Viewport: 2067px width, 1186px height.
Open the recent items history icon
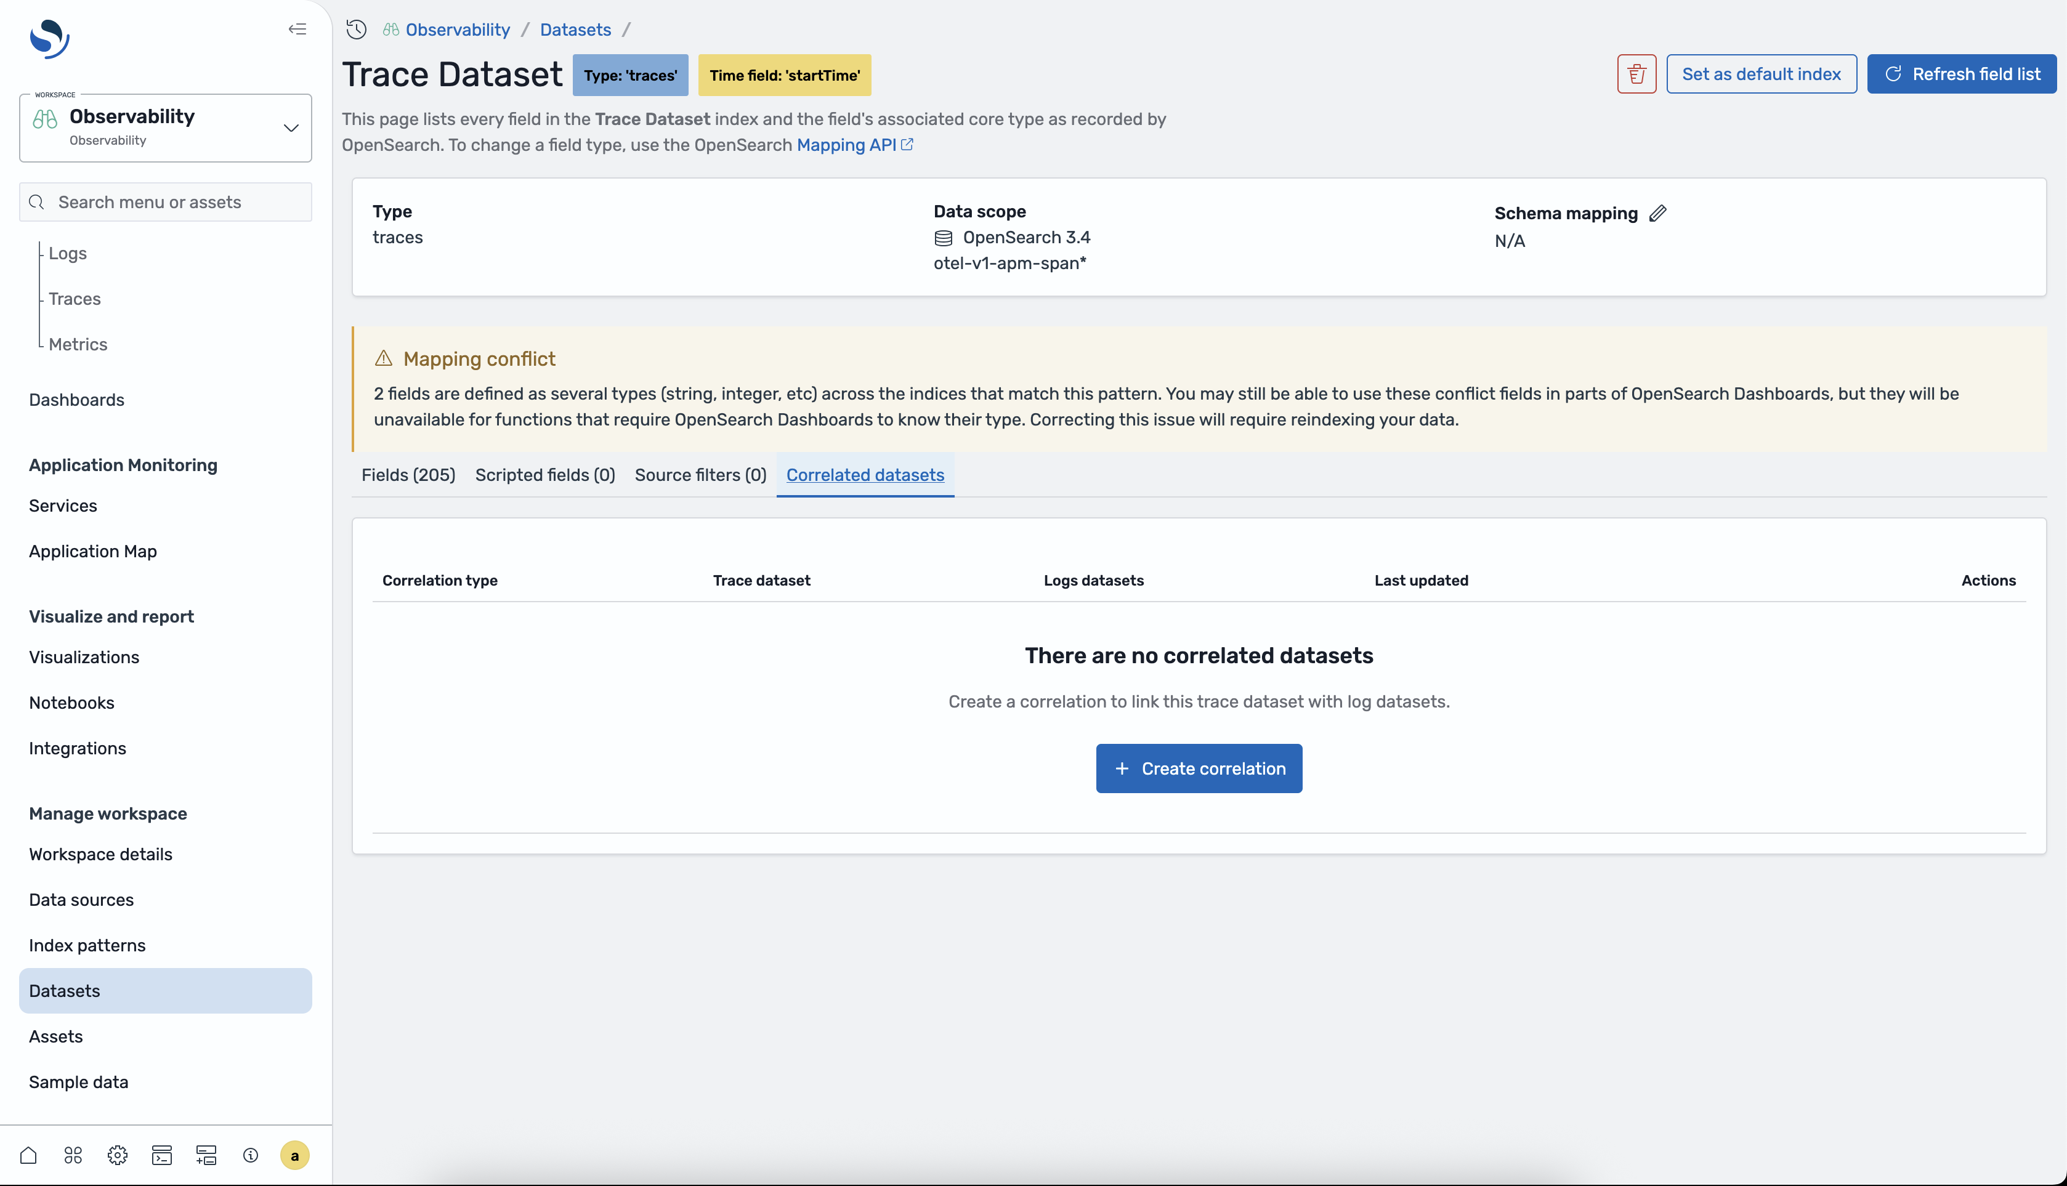[x=356, y=30]
